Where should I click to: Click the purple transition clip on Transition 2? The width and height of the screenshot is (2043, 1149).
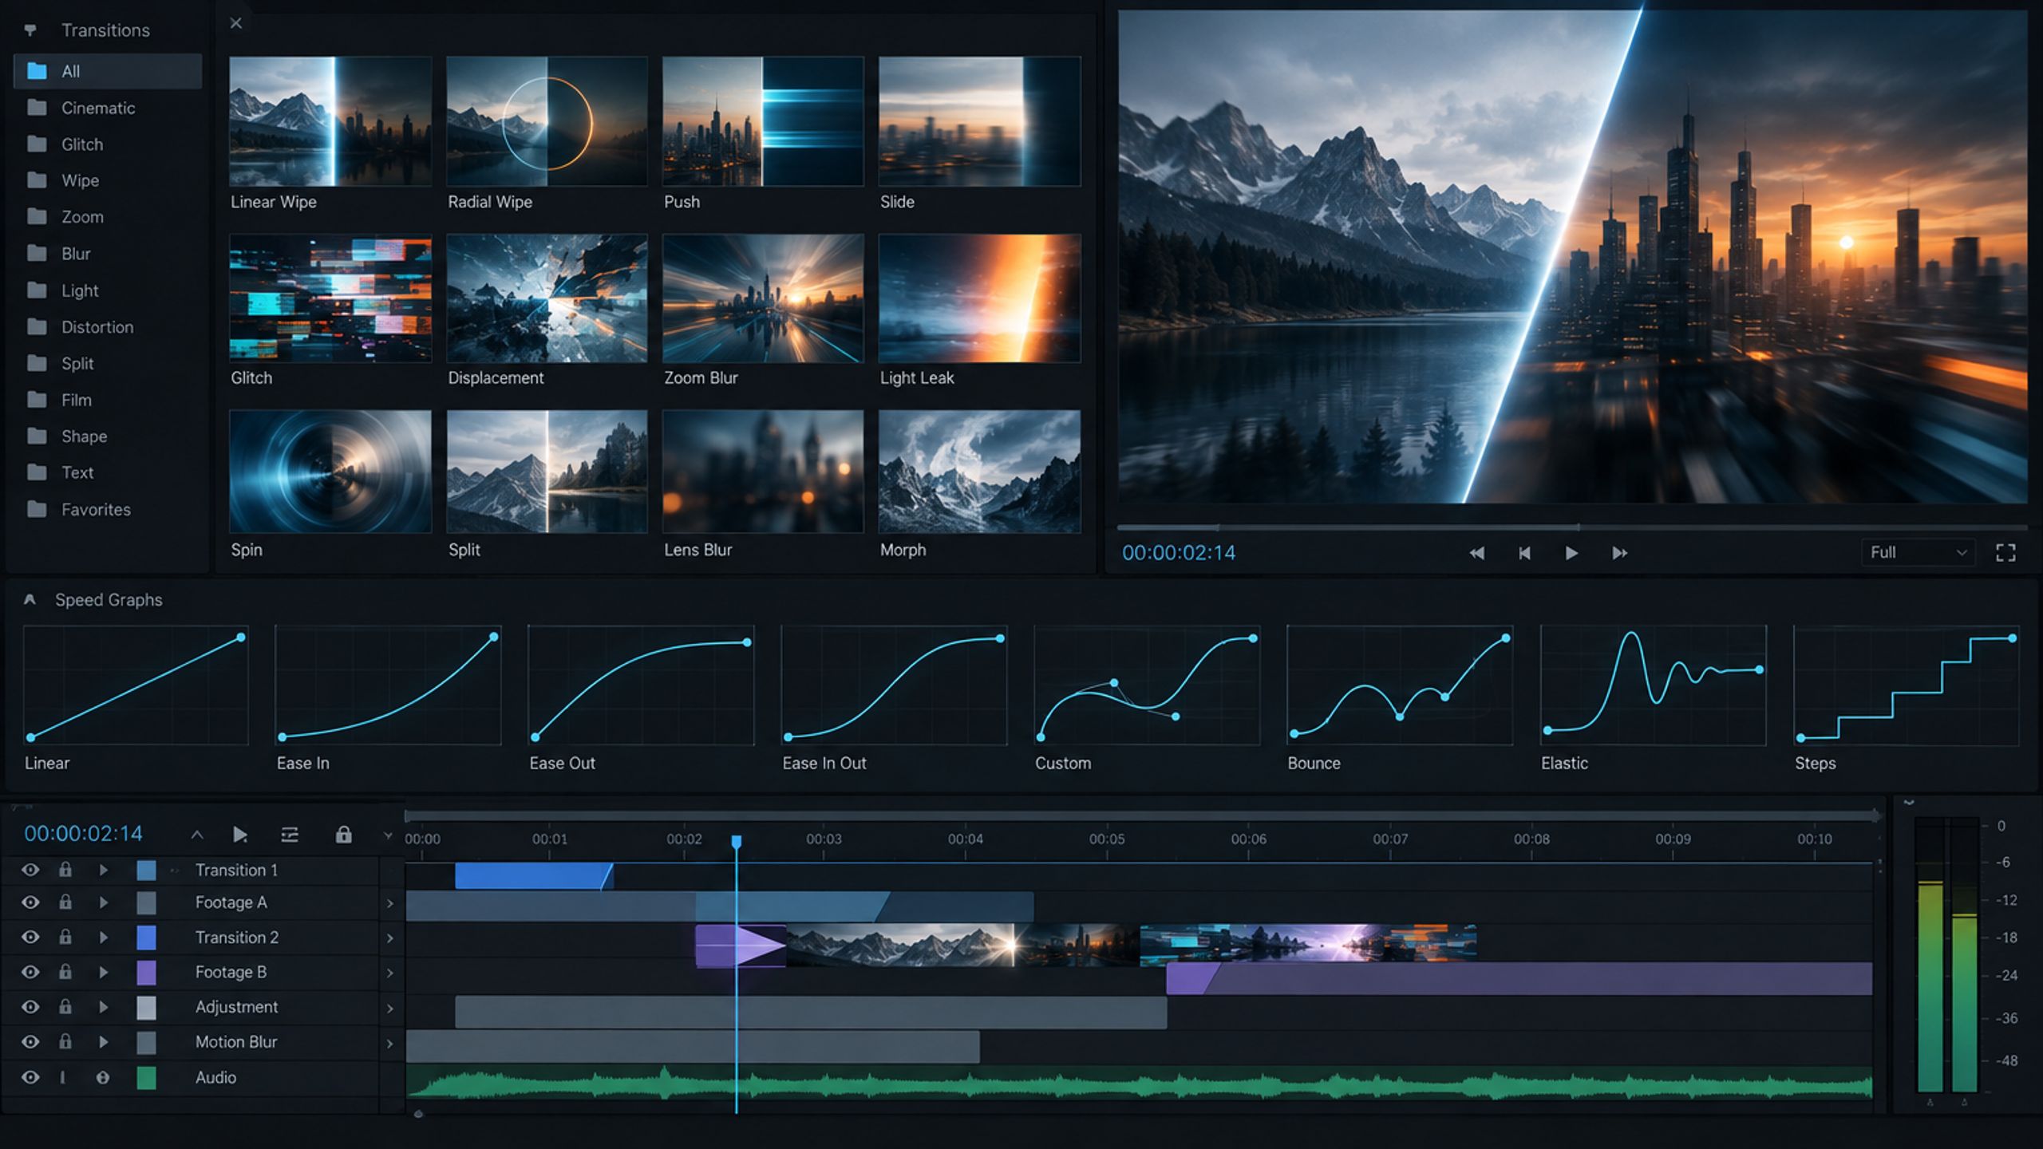click(x=741, y=946)
